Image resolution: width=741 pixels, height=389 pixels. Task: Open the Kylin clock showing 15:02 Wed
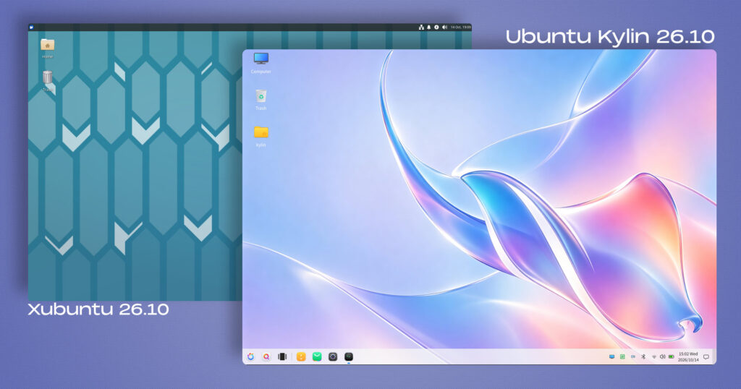click(688, 356)
